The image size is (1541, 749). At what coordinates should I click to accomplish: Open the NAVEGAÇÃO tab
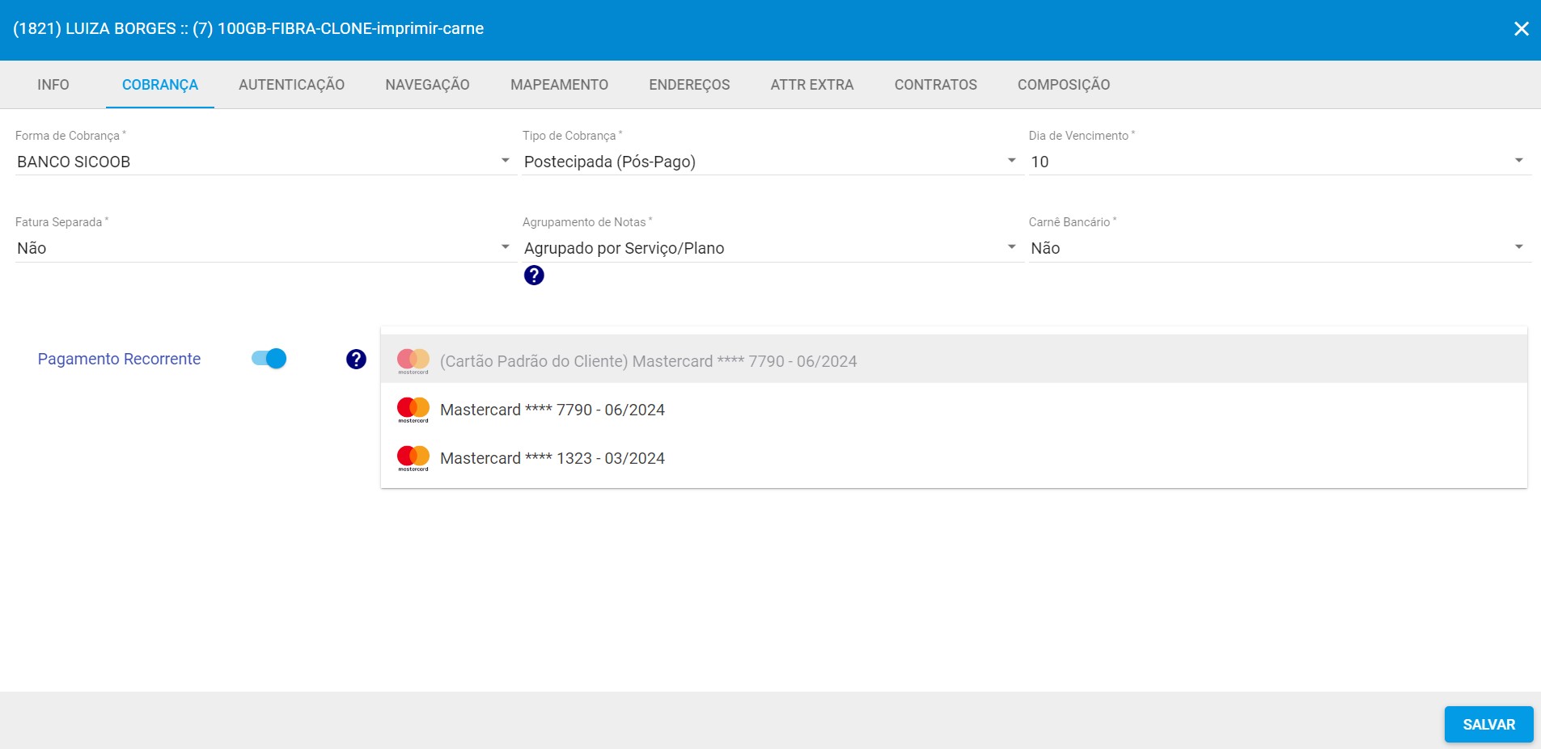tap(427, 85)
